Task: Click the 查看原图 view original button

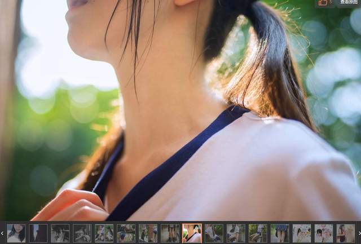Action: click(348, 3)
